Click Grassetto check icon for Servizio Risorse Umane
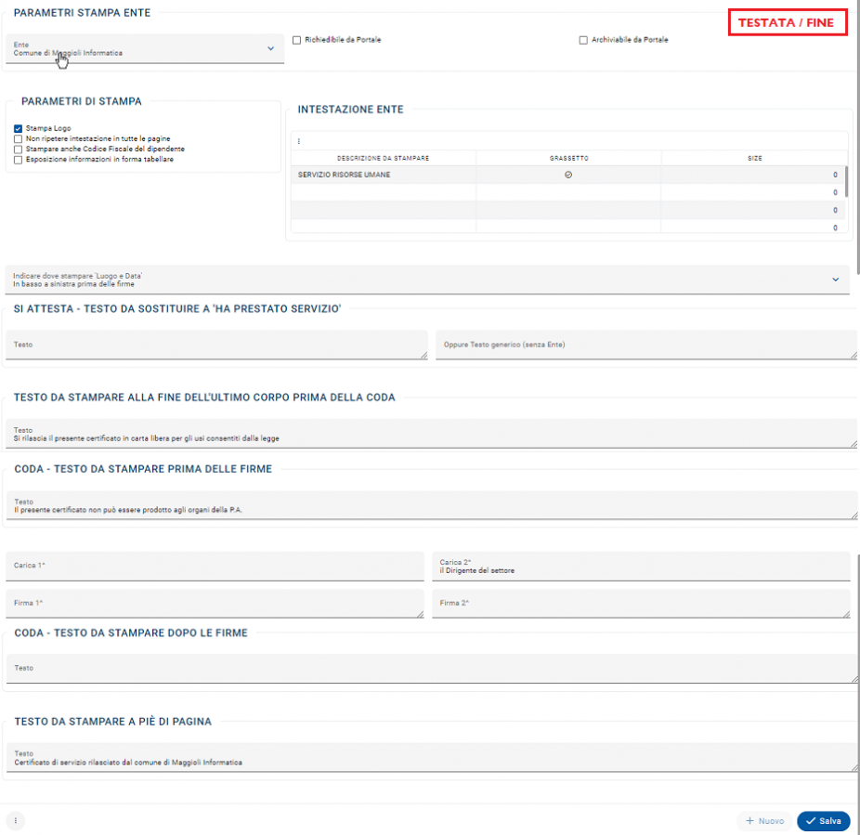 pos(568,175)
